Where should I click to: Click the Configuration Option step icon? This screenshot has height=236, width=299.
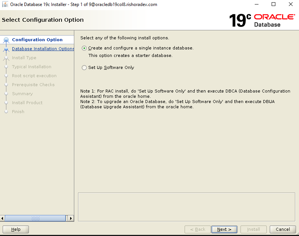(x=6, y=40)
